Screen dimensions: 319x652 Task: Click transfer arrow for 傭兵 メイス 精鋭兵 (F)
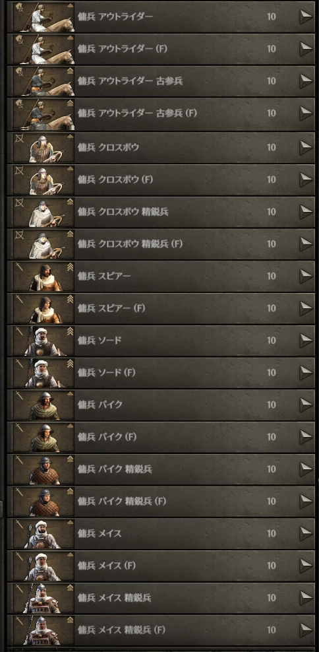[x=306, y=630]
